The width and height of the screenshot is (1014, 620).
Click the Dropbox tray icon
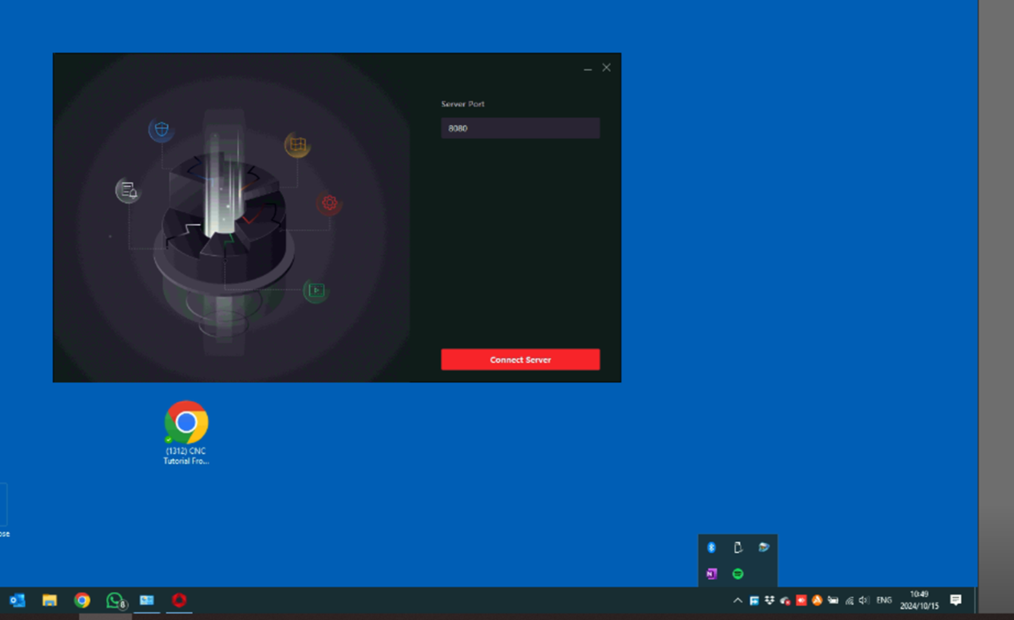pos(769,600)
